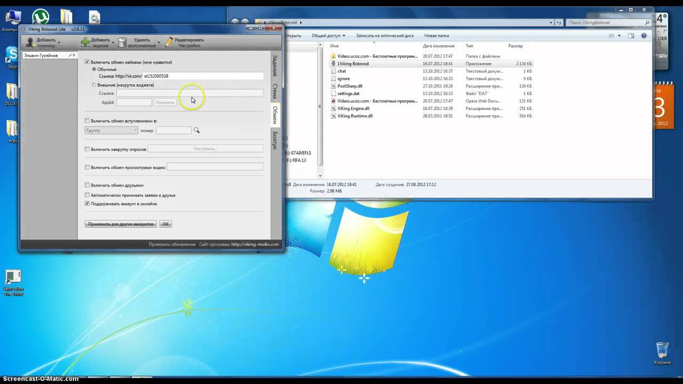
Task: Open the viking-studio.com website link
Action: [255, 244]
